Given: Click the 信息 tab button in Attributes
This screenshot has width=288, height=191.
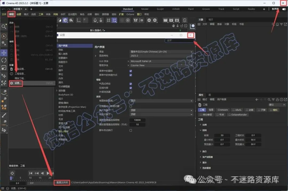Looking at the screenshot, I should (x=211, y=110).
